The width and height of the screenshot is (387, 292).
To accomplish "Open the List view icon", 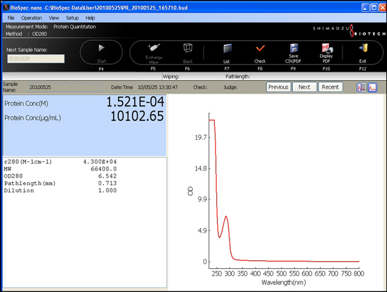I will point(227,48).
